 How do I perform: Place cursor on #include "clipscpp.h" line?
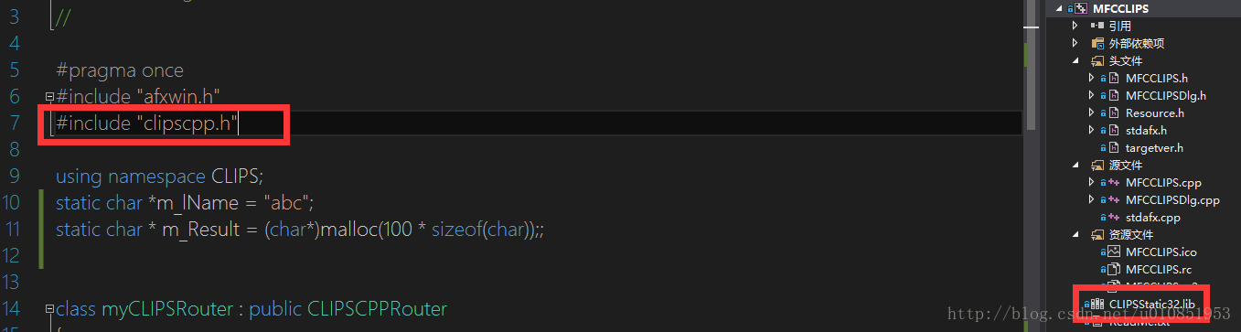(x=146, y=123)
